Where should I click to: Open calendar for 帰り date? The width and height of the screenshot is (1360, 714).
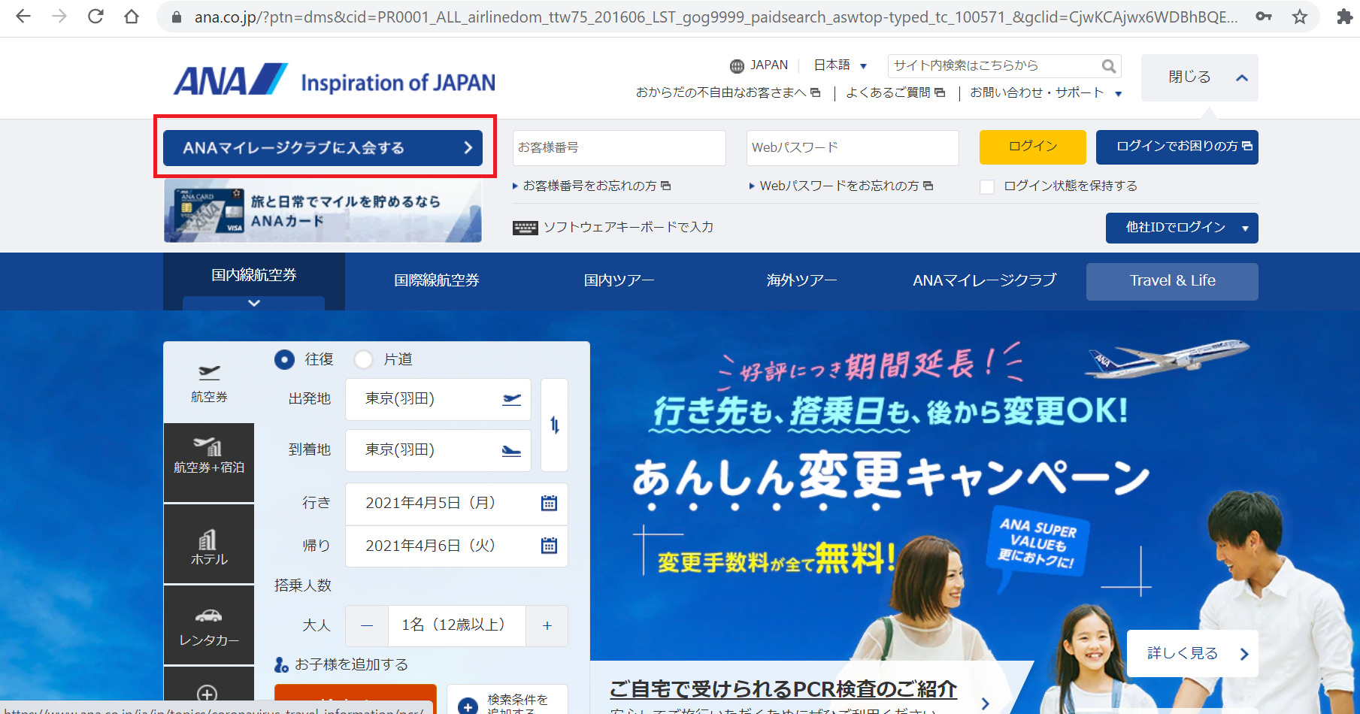pos(549,546)
